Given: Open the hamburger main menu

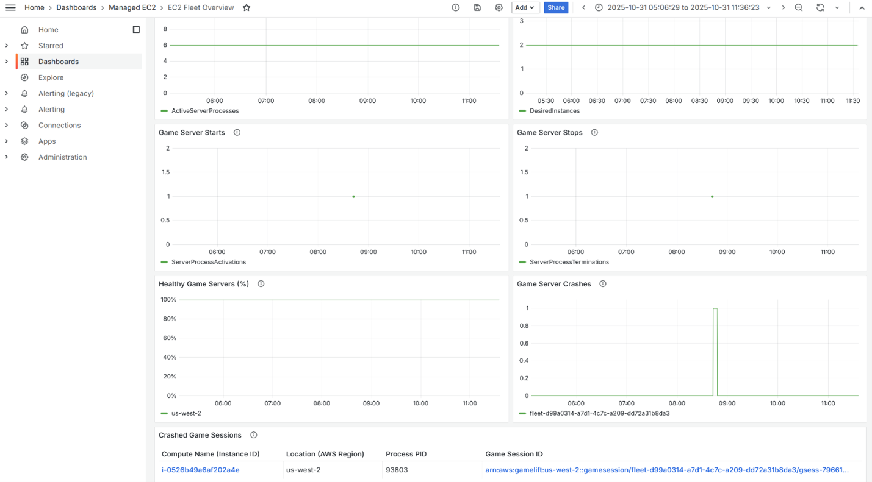Looking at the screenshot, I should point(10,8).
